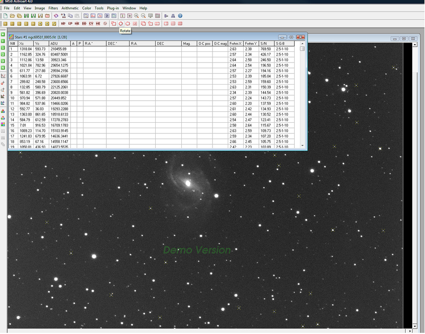
Task: Select the S/N value 426.17
Action: (266, 54)
